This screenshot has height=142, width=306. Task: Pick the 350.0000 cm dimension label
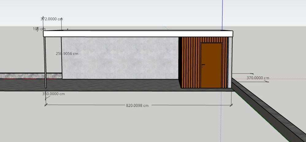coord(53,94)
